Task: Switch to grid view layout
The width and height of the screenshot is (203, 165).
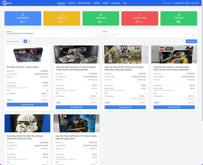Action: point(25,41)
